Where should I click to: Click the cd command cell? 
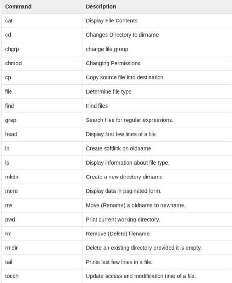(x=8, y=35)
